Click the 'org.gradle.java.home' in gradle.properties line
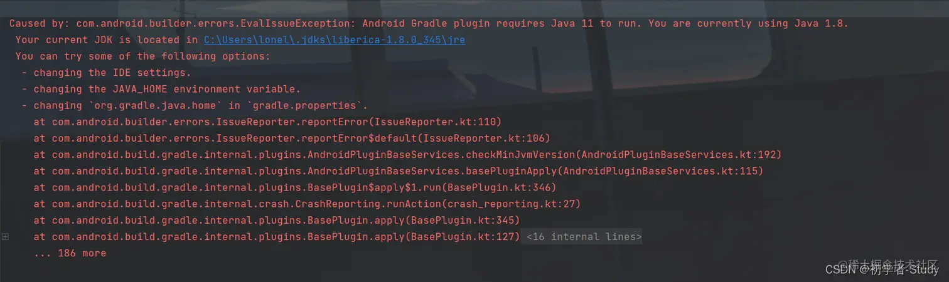Screen dimensions: 949x282 195,106
